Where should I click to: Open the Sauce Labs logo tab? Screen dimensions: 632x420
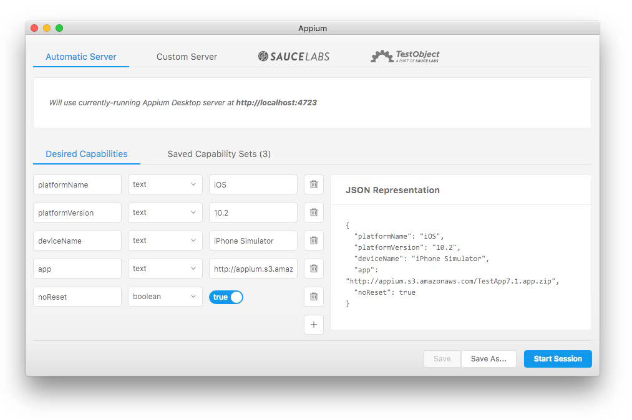tap(293, 57)
